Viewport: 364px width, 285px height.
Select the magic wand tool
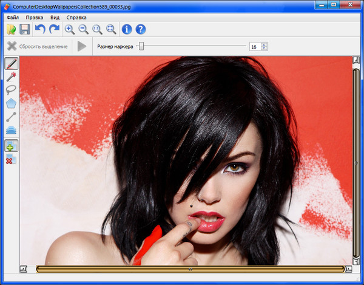(x=11, y=77)
